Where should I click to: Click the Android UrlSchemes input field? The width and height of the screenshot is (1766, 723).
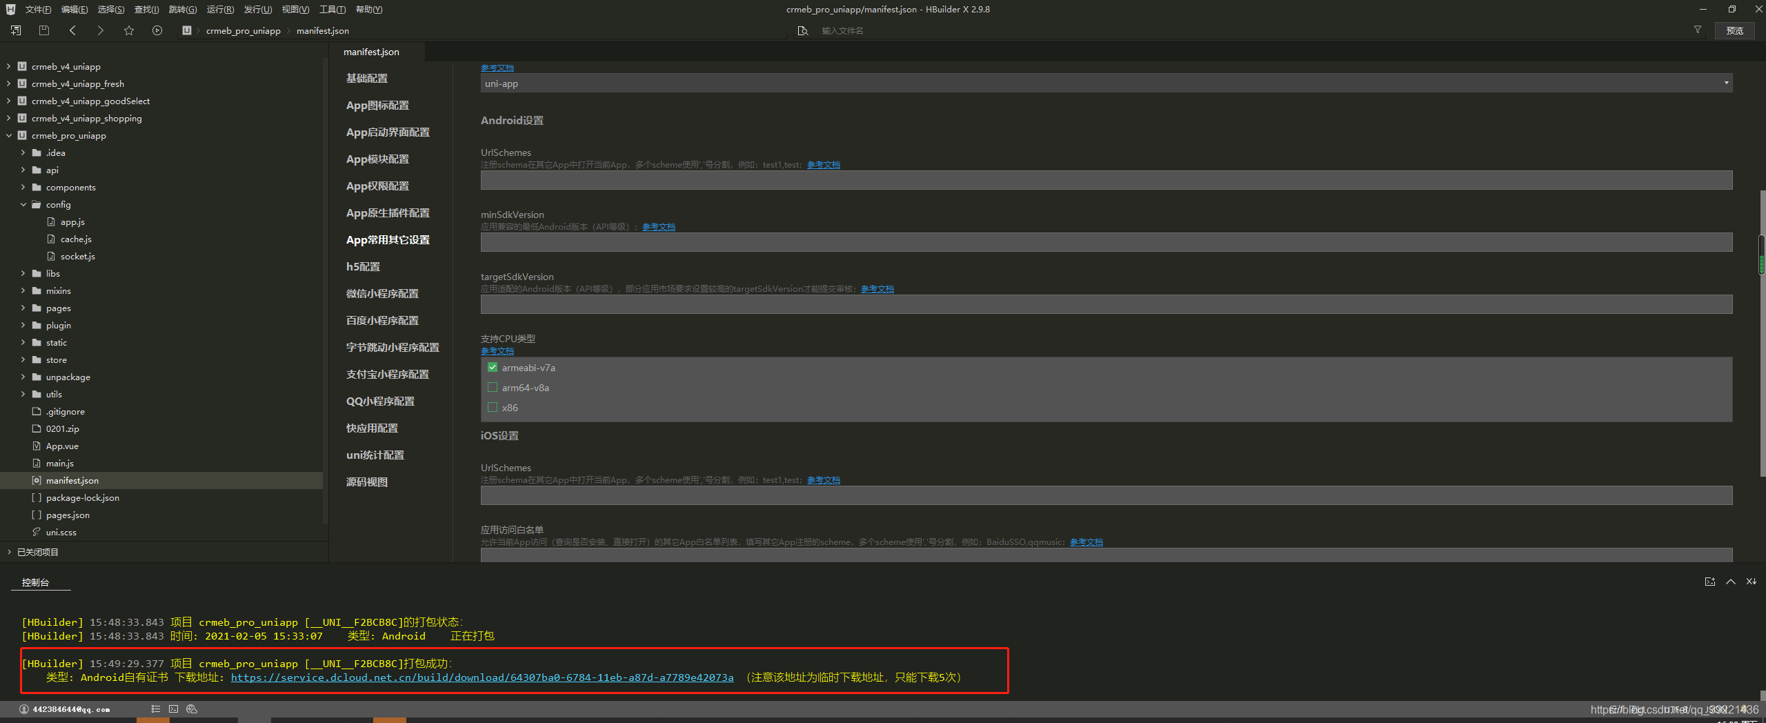(x=1107, y=180)
